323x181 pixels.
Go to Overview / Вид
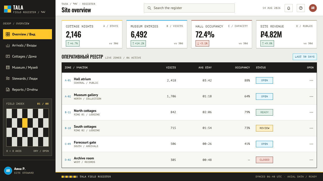coord(28,34)
